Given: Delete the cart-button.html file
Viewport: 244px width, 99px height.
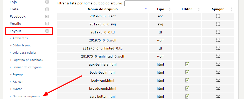Looking at the screenshot, I should 218,96.
